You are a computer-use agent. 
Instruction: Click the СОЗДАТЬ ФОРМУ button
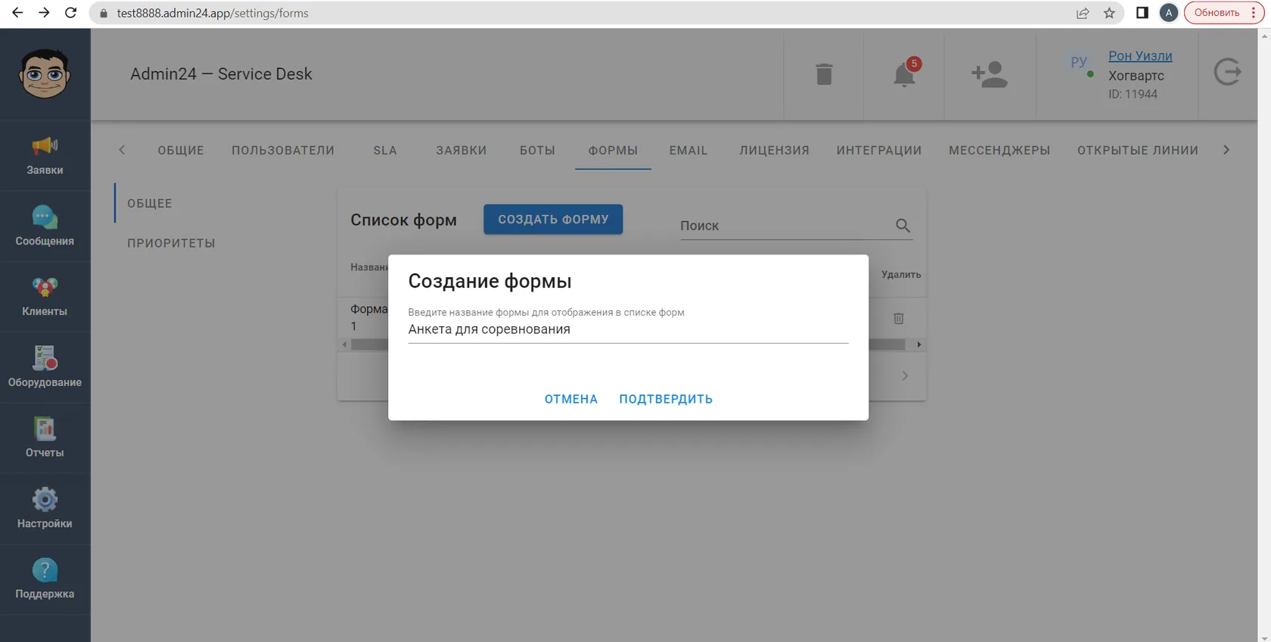point(553,219)
